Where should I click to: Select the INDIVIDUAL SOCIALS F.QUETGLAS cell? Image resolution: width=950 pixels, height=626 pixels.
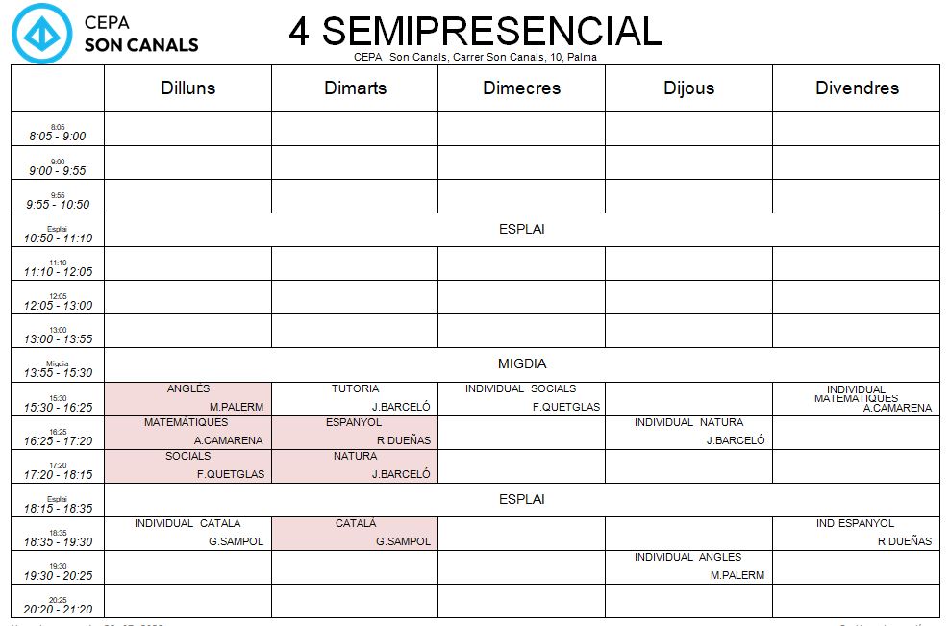(522, 399)
